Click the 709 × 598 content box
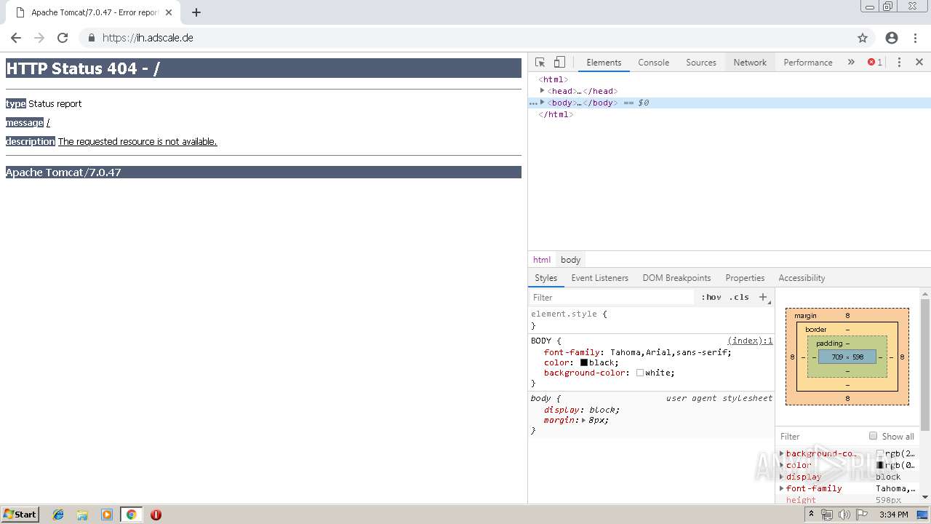 (847, 357)
